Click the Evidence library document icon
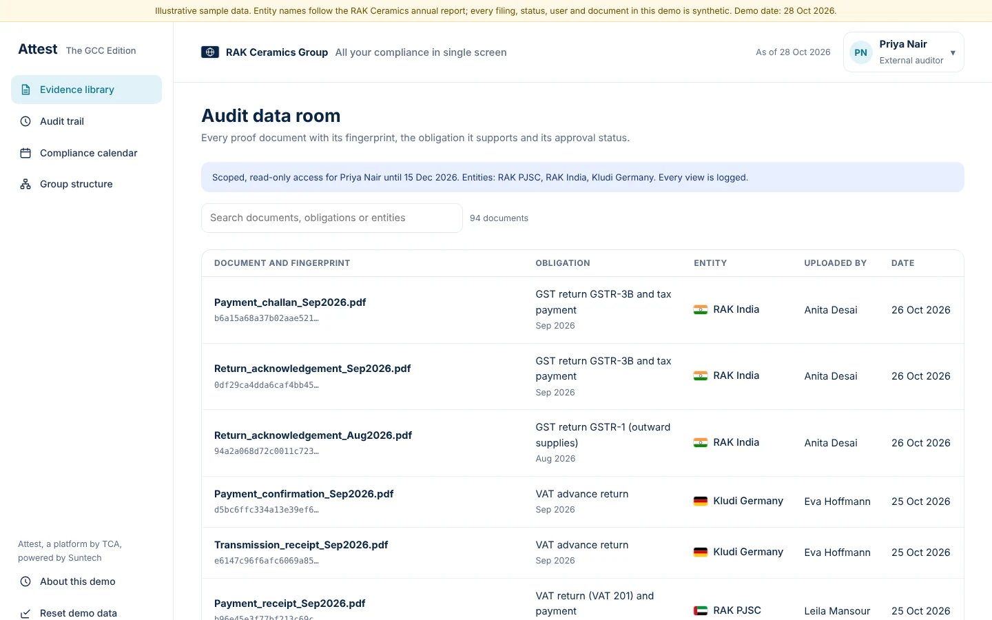Image resolution: width=992 pixels, height=620 pixels. point(25,90)
